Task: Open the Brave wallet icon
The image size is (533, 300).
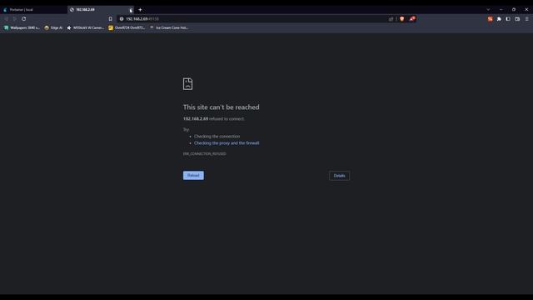Action: coord(517,19)
